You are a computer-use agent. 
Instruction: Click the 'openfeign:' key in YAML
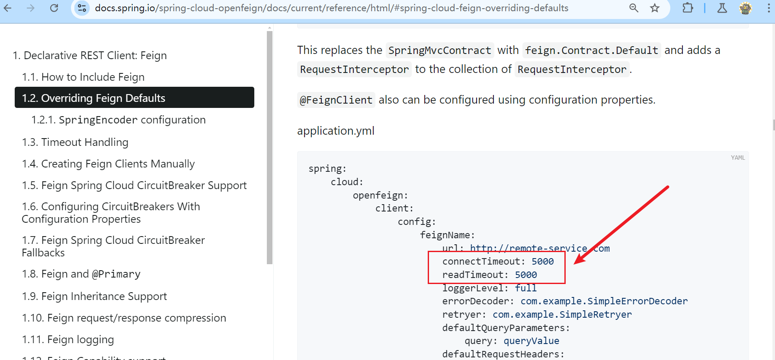(381, 196)
